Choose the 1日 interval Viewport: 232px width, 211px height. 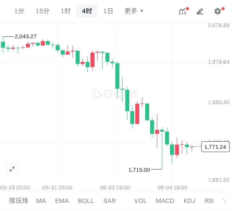(x=108, y=11)
